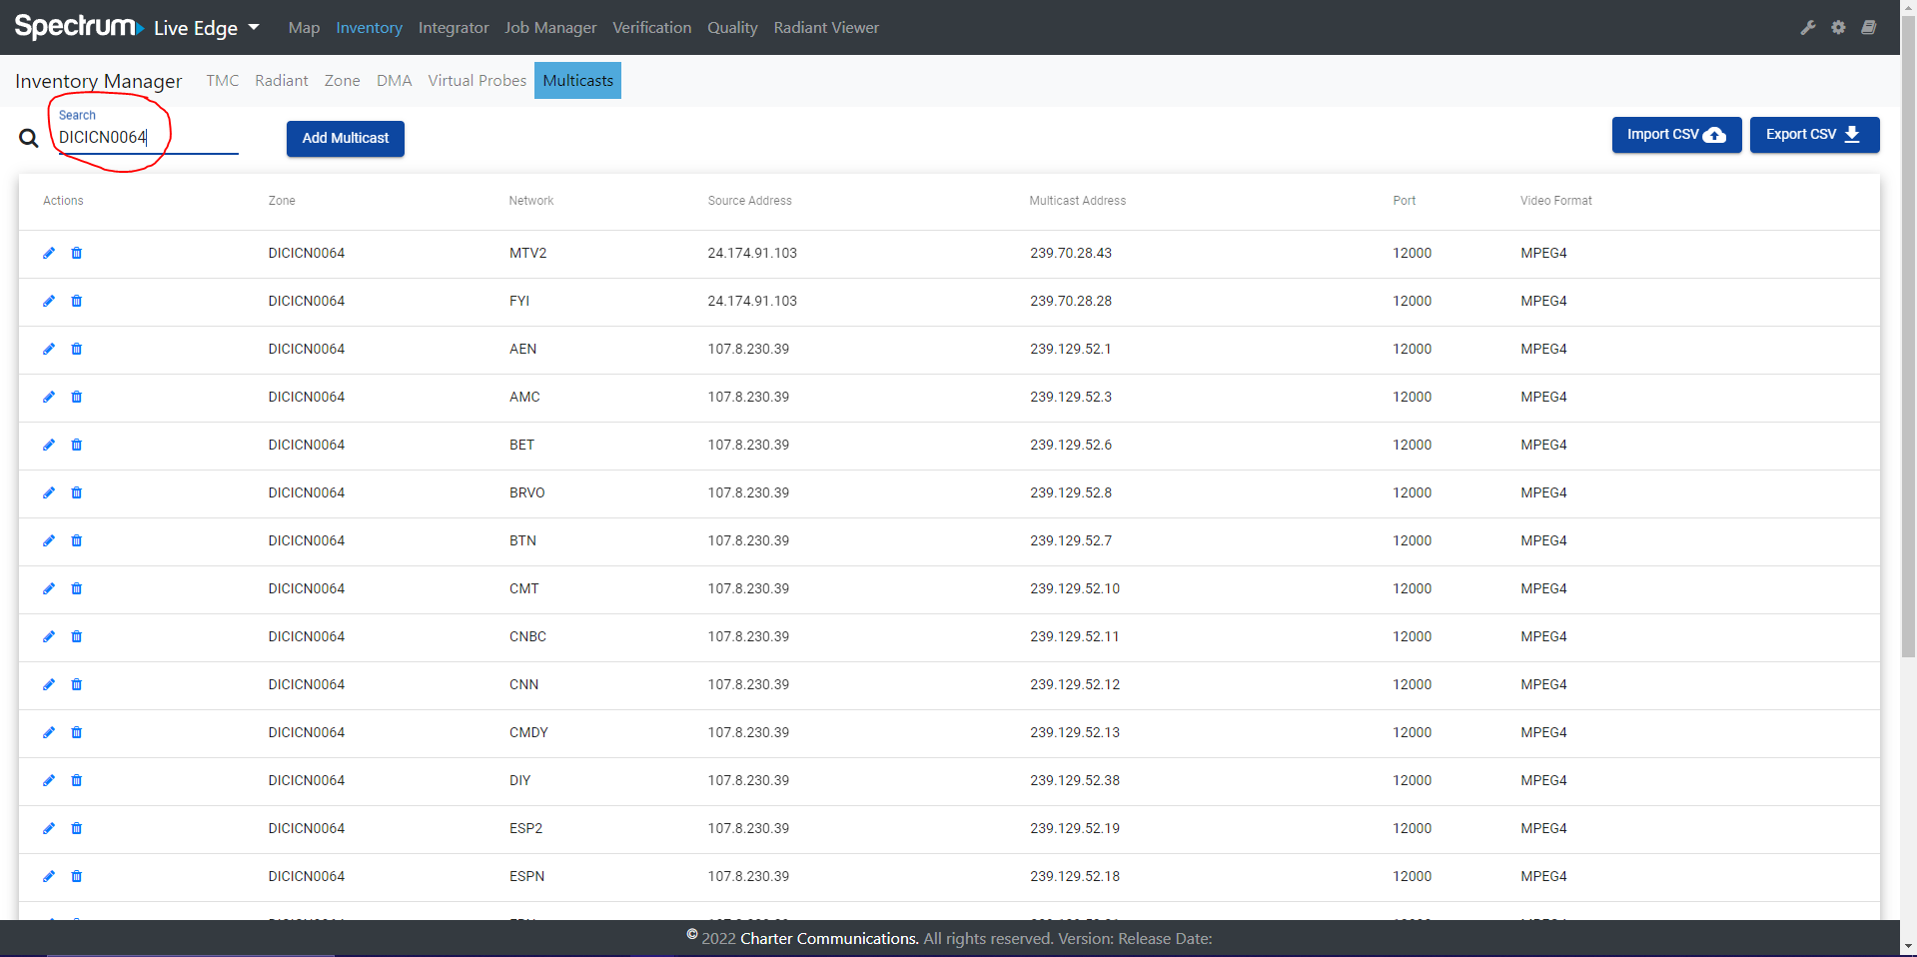Edit the CNN multicast entry

click(x=49, y=684)
